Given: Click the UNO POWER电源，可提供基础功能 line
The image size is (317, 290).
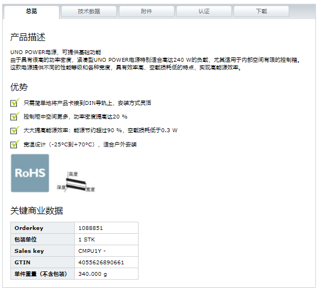Looking at the screenshot, I should click(x=56, y=52).
